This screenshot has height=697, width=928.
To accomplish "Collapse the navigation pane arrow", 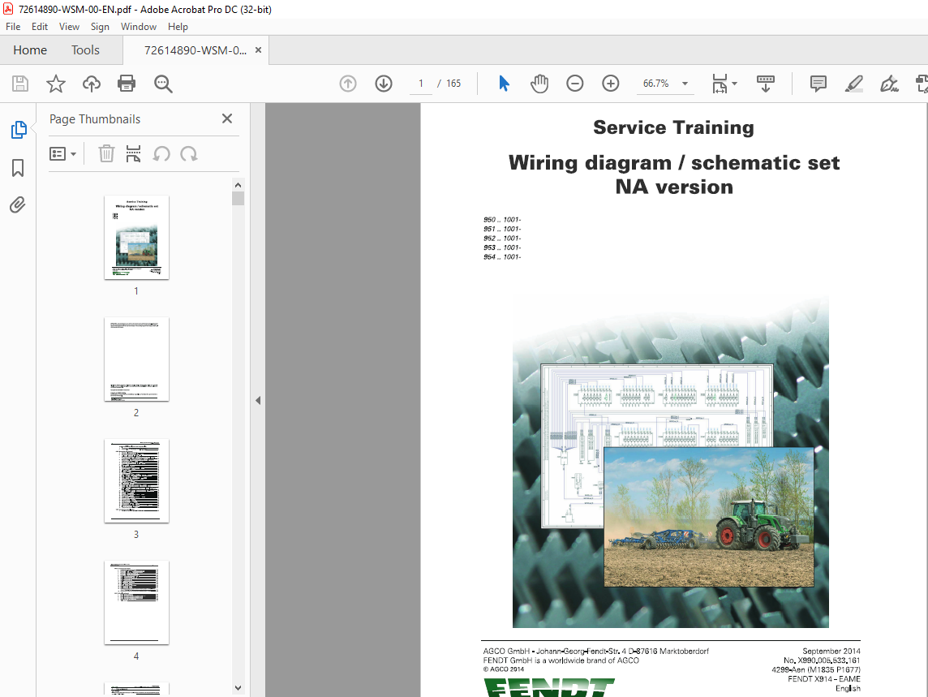I will [257, 400].
